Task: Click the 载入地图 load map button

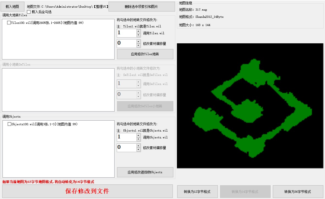Action: click(13, 6)
